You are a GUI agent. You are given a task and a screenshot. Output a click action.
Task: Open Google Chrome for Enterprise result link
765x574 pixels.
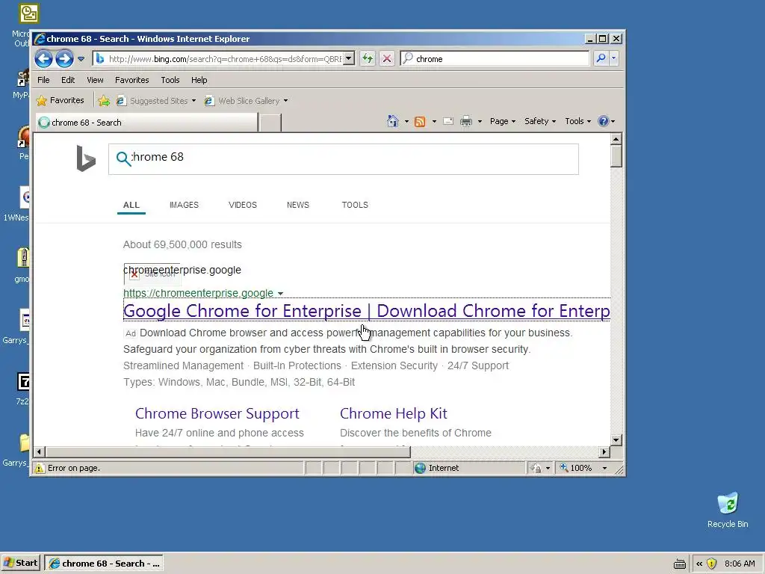(366, 310)
